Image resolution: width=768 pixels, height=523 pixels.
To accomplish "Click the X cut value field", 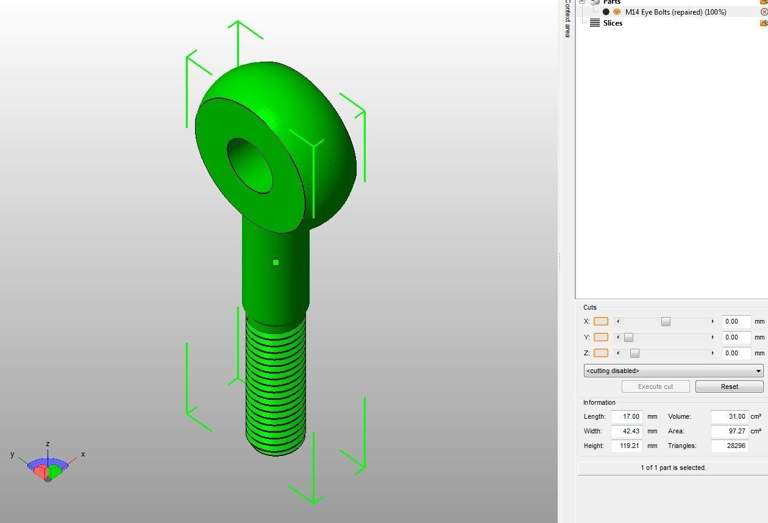I will [x=736, y=321].
